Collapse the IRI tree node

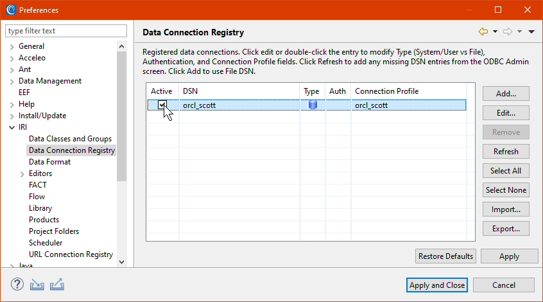12,128
